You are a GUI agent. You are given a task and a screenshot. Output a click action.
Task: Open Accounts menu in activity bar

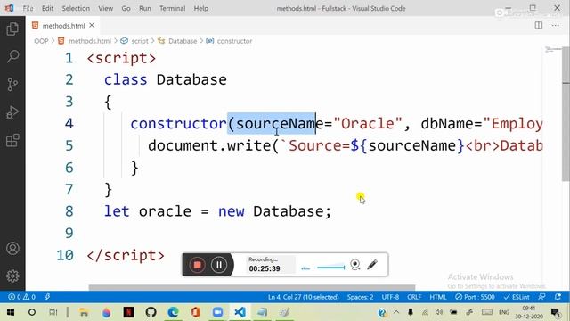coord(12,248)
